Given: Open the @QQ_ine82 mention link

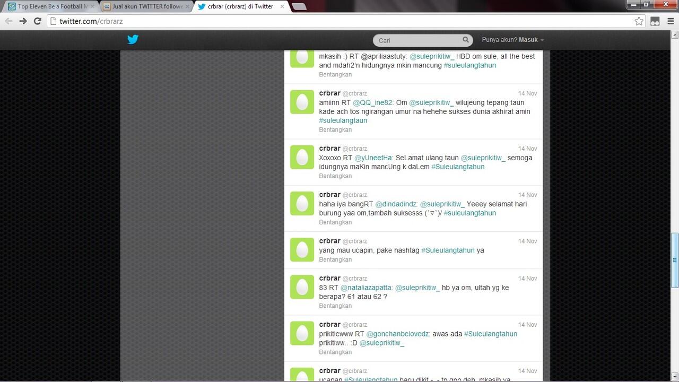Looking at the screenshot, I should [373, 102].
